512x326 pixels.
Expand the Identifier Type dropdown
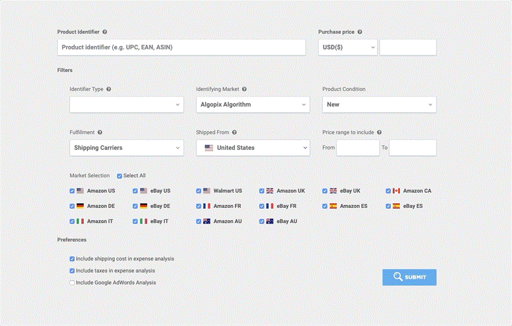click(127, 105)
